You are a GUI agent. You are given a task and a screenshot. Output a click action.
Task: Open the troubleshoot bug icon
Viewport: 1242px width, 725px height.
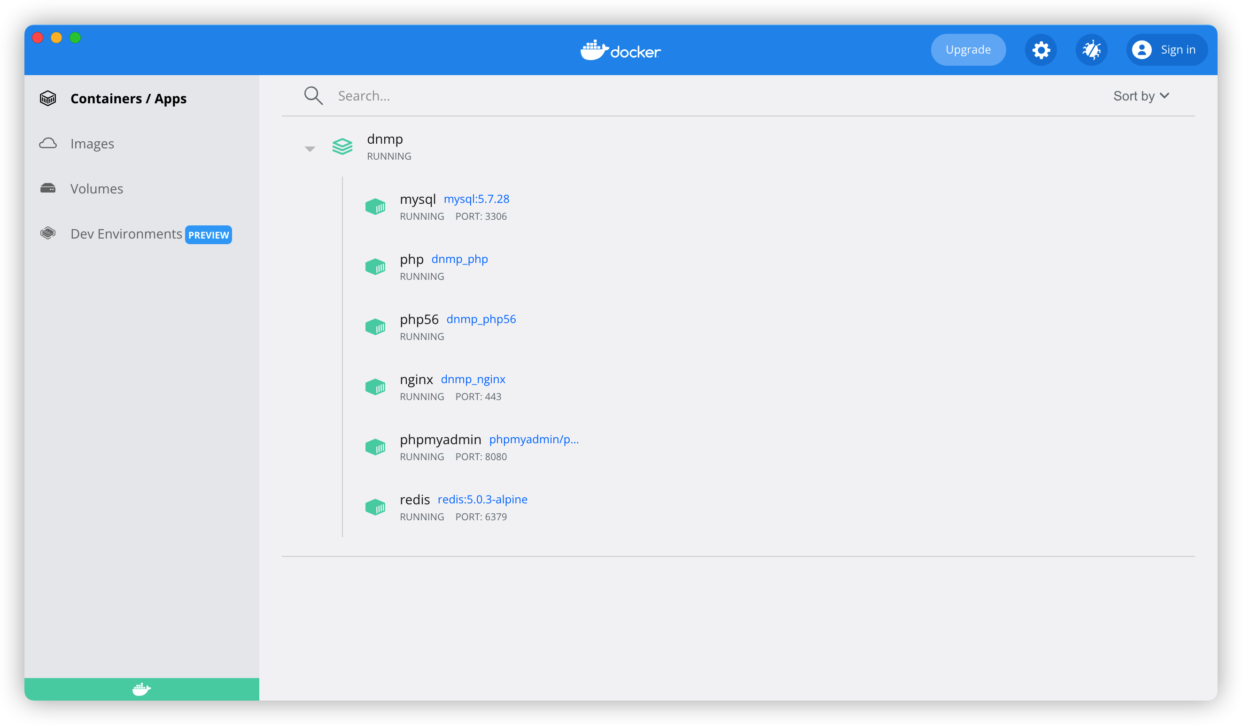pyautogui.click(x=1092, y=50)
